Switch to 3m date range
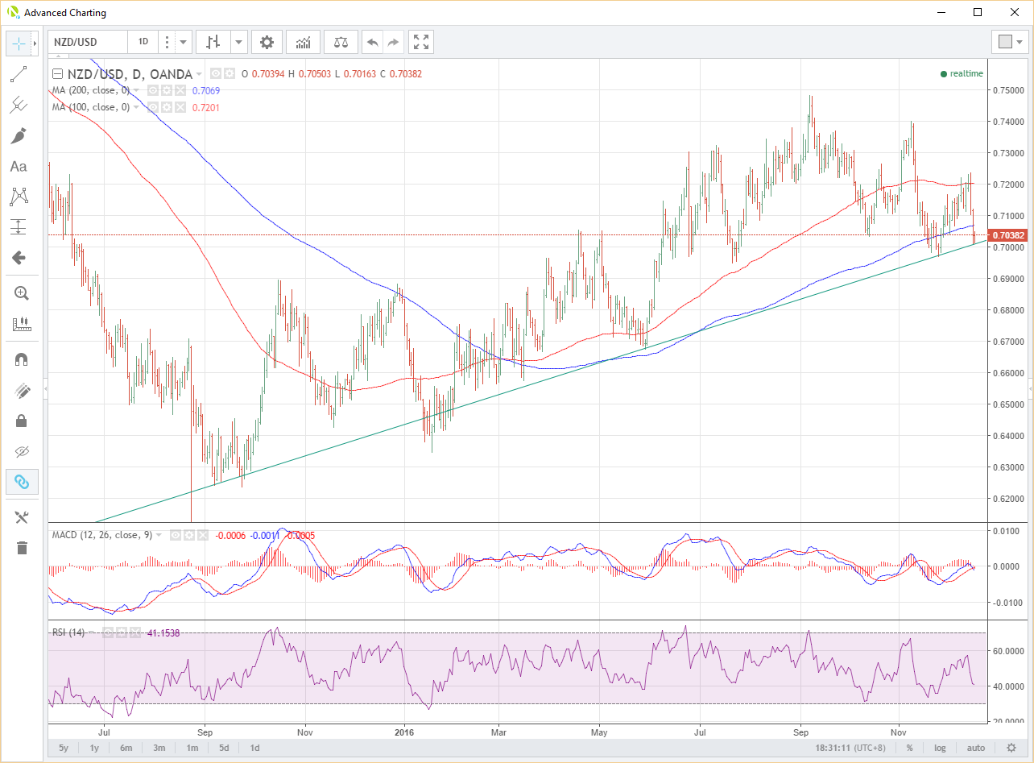 (x=159, y=748)
